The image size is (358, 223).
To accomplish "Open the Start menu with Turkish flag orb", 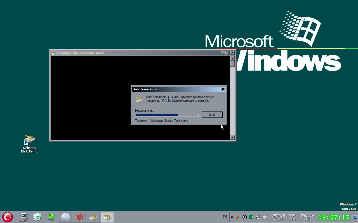I will tap(8, 217).
